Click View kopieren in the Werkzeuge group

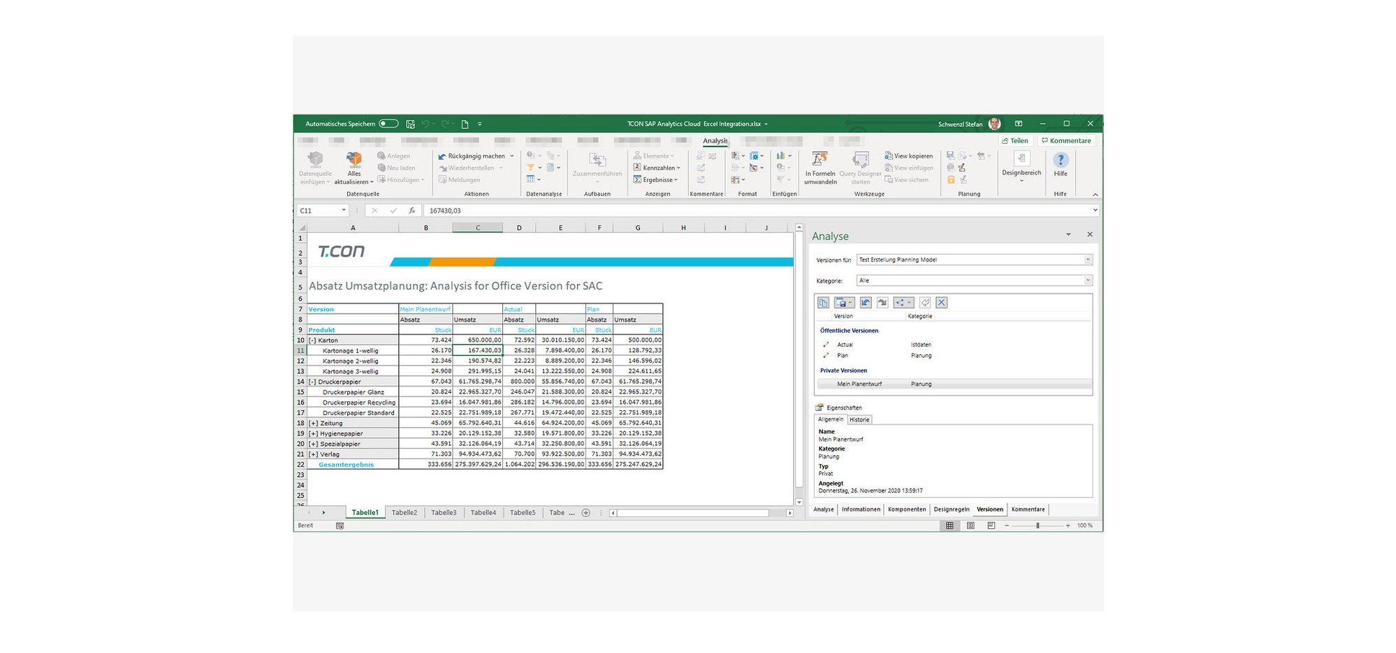coord(909,156)
